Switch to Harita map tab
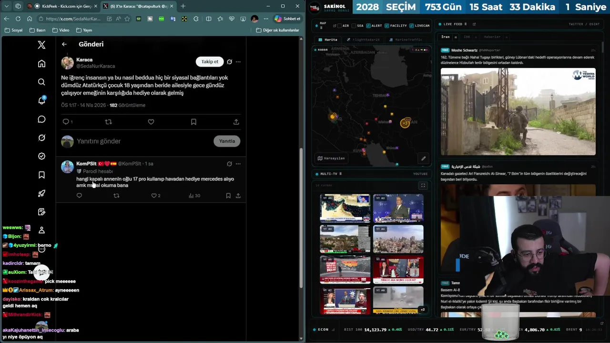Screen dimensions: 610x343 point(328,40)
